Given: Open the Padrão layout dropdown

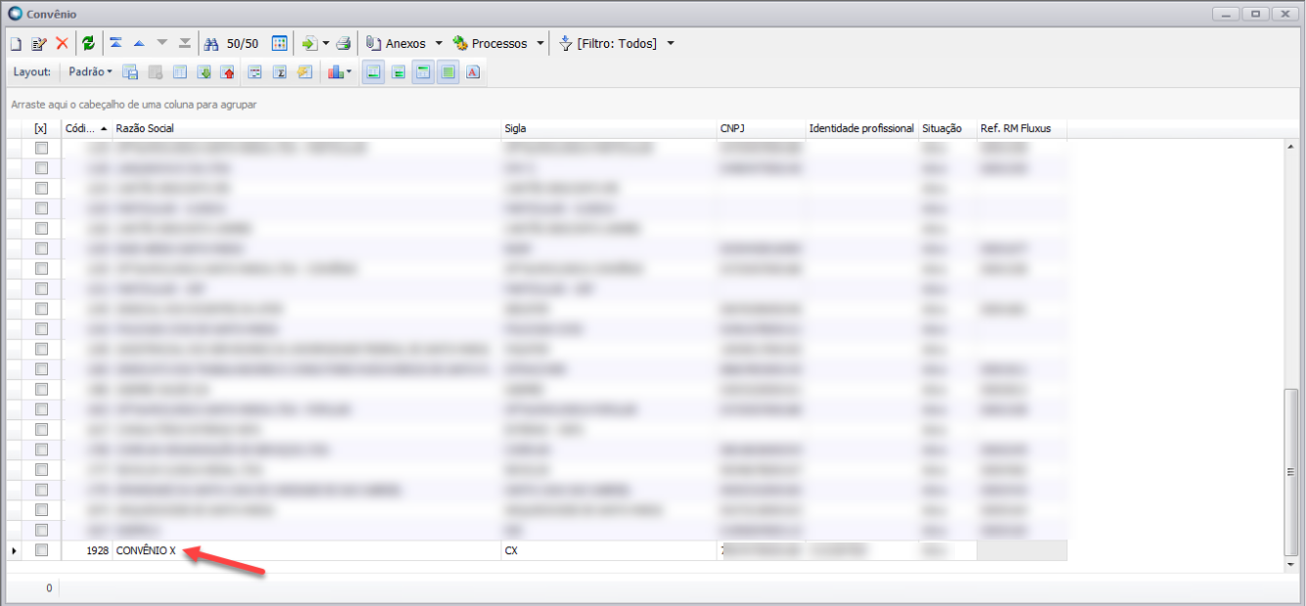Looking at the screenshot, I should (x=90, y=72).
